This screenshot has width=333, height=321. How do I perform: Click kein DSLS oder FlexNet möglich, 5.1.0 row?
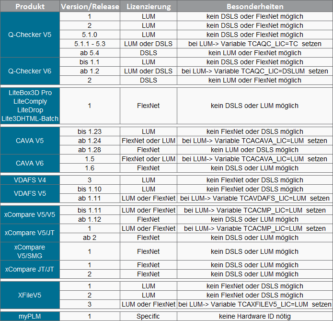[255, 35]
